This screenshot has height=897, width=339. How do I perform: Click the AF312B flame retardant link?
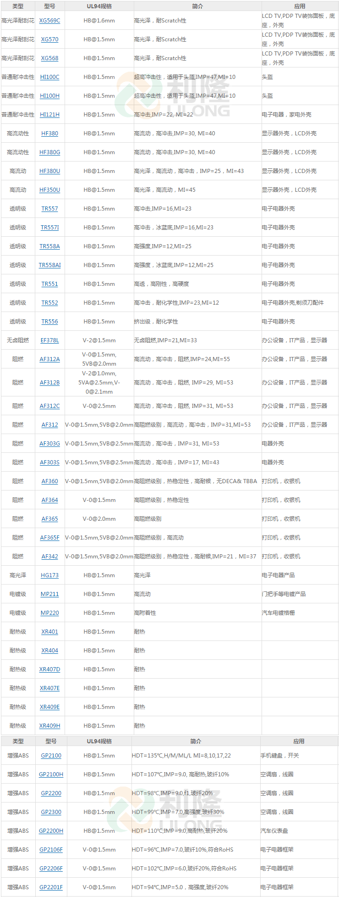[x=49, y=383]
